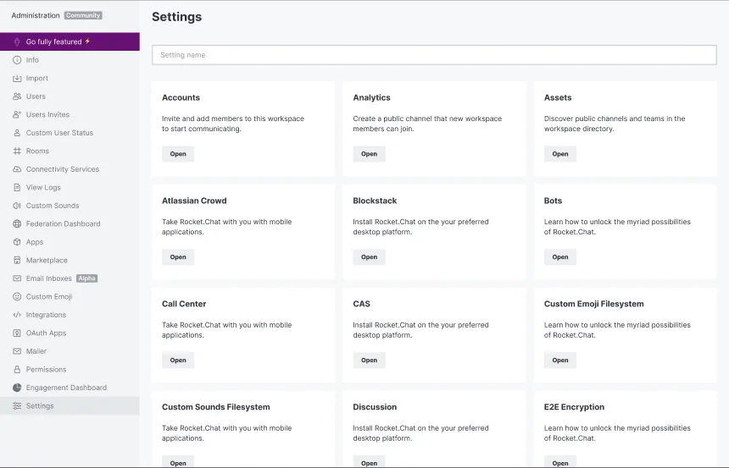Click the Engagement Dashboard pie icon
Screen dimensions: 729x468
coord(17,388)
